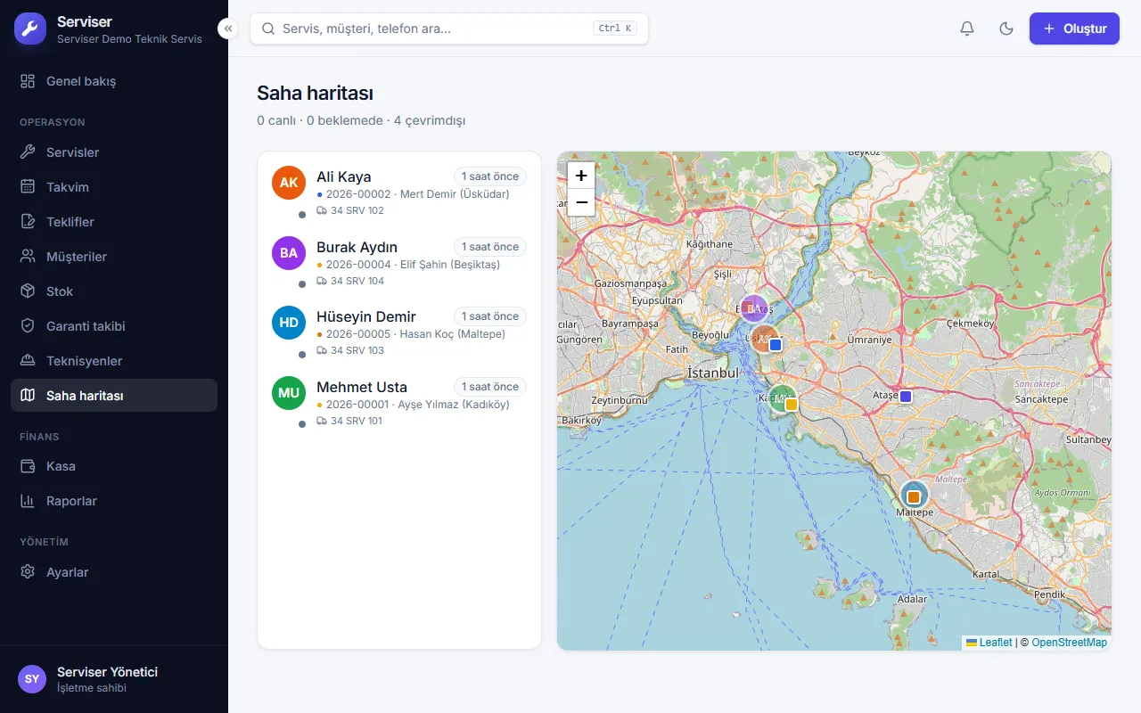Viewport: 1141px width, 713px height.
Task: Open Teklifler section
Action: [114, 222]
